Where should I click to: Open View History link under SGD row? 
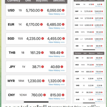pos(56,42)
